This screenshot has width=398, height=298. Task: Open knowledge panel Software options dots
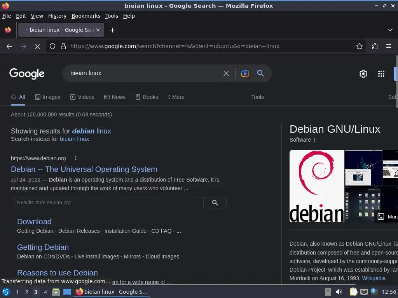(315, 140)
